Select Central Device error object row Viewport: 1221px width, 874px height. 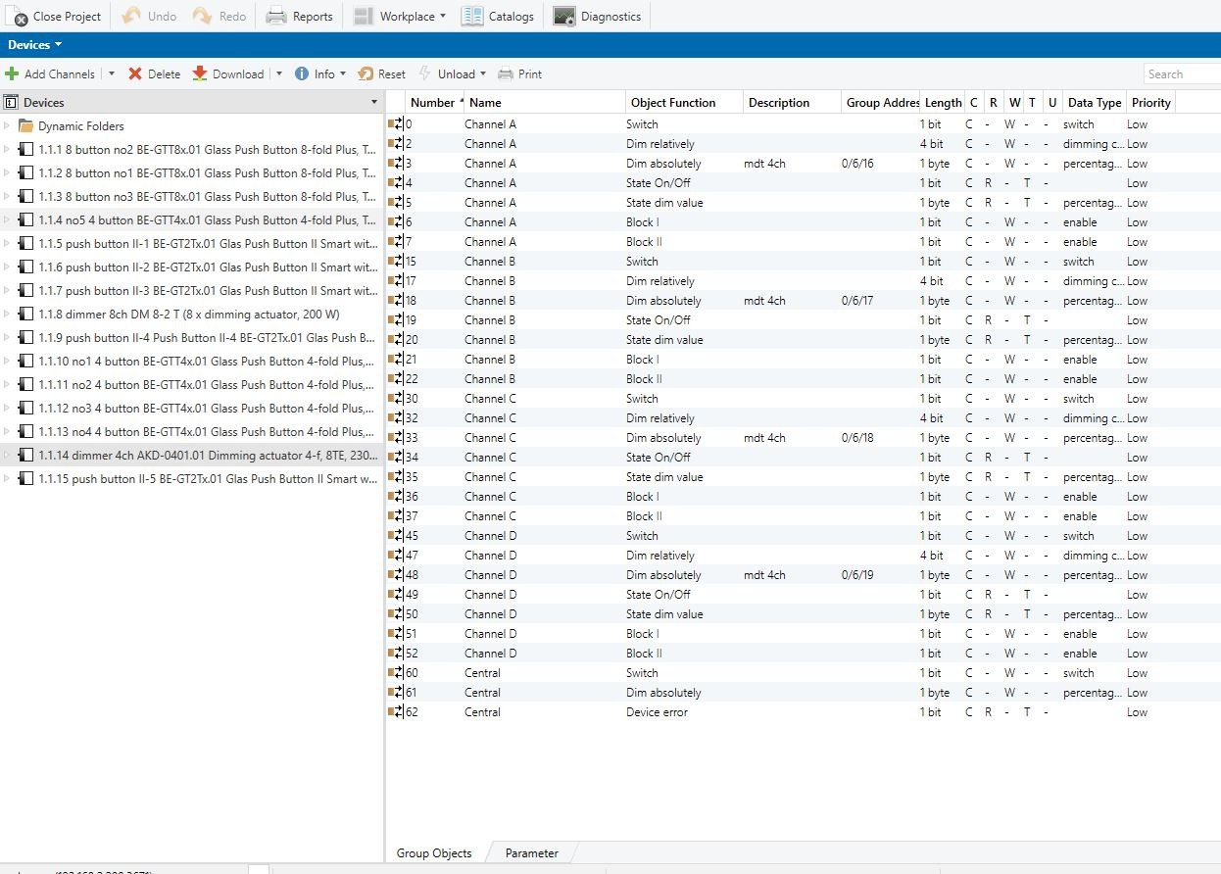656,712
